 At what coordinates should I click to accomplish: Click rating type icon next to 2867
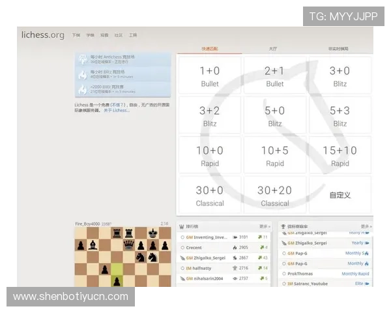point(235,258)
